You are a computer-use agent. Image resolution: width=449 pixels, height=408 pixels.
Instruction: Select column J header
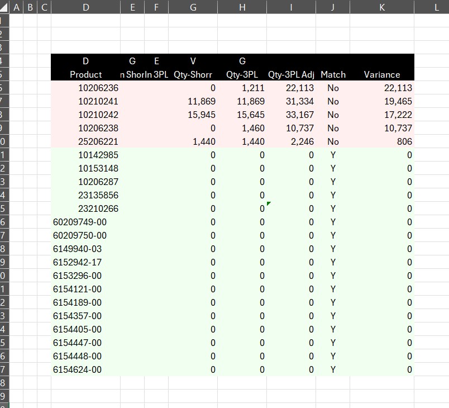[332, 7]
